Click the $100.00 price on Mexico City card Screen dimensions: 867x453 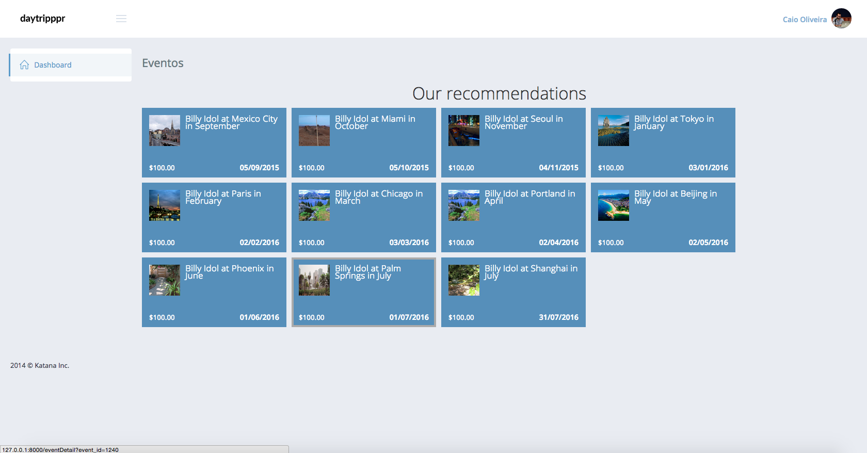click(162, 168)
